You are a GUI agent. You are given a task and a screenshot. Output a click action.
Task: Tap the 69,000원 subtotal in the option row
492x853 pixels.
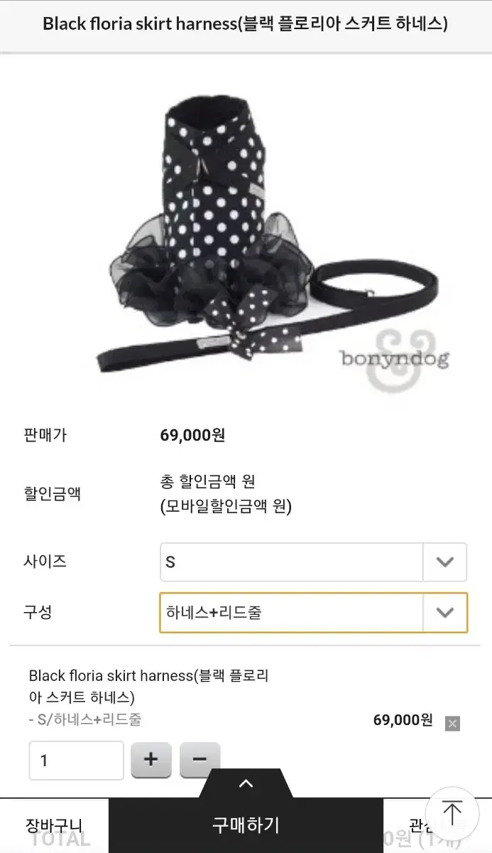point(403,720)
